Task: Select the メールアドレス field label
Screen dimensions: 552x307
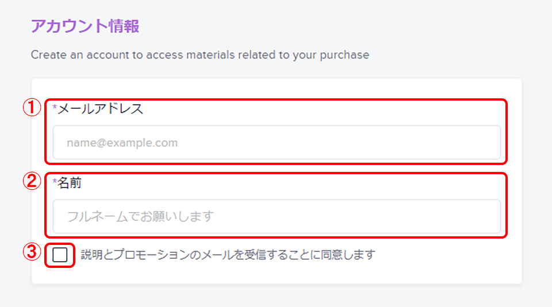Action: [x=100, y=109]
